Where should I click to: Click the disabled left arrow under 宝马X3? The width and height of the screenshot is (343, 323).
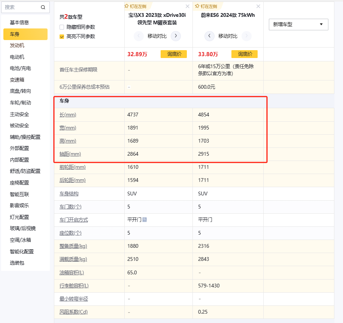pyautogui.click(x=139, y=36)
